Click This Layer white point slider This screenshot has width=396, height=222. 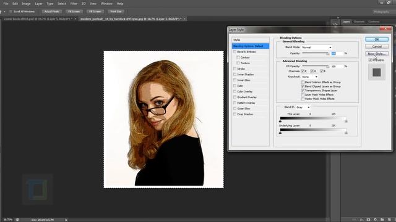coord(346,121)
